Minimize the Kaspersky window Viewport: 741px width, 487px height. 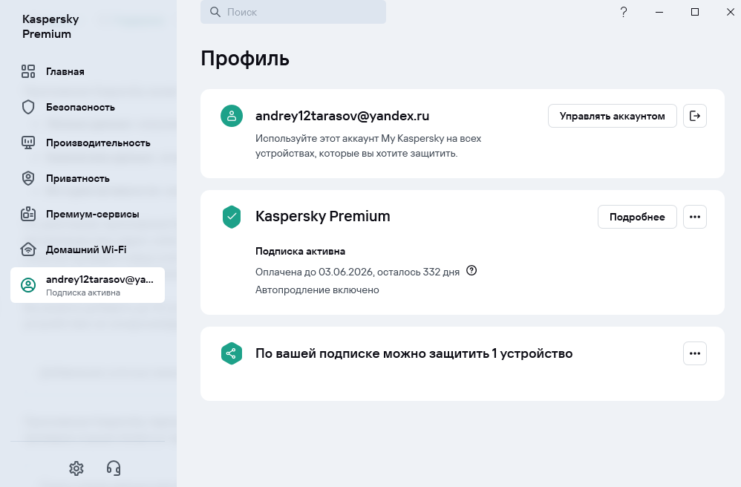[x=659, y=12]
